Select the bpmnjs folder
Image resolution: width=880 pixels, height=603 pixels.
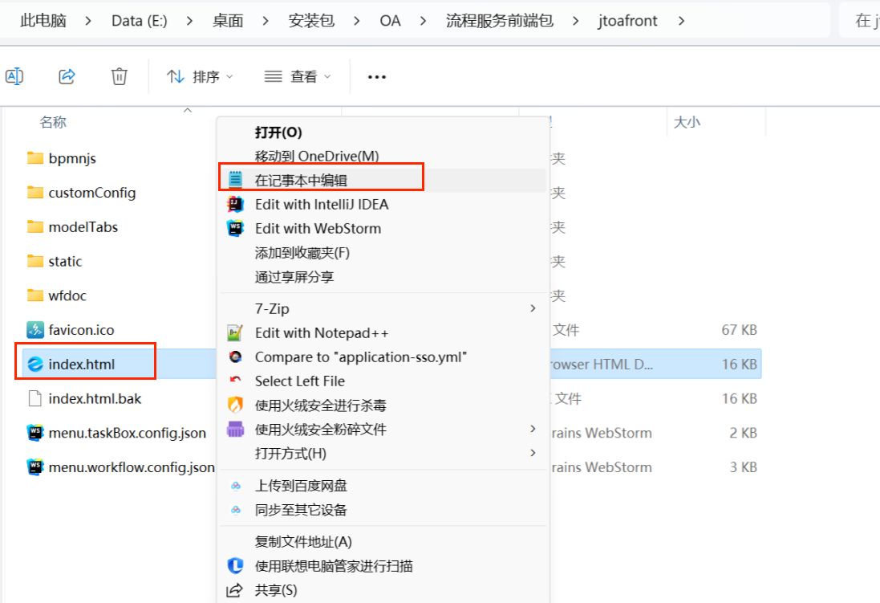point(71,158)
